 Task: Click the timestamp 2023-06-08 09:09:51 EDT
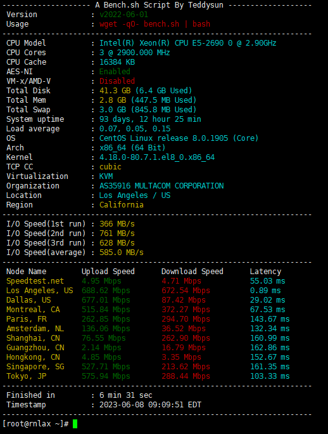150,405
